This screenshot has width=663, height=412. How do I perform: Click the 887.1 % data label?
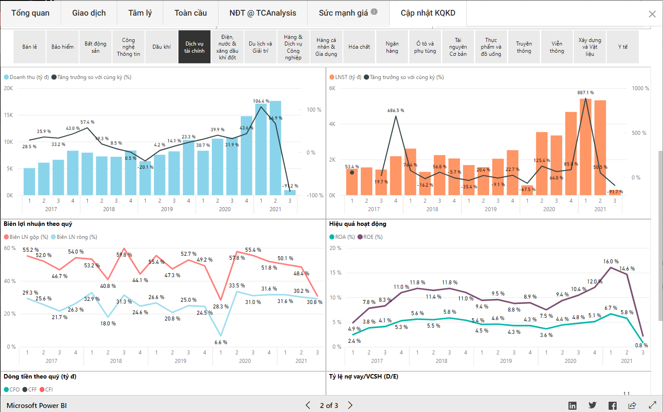[x=585, y=93]
